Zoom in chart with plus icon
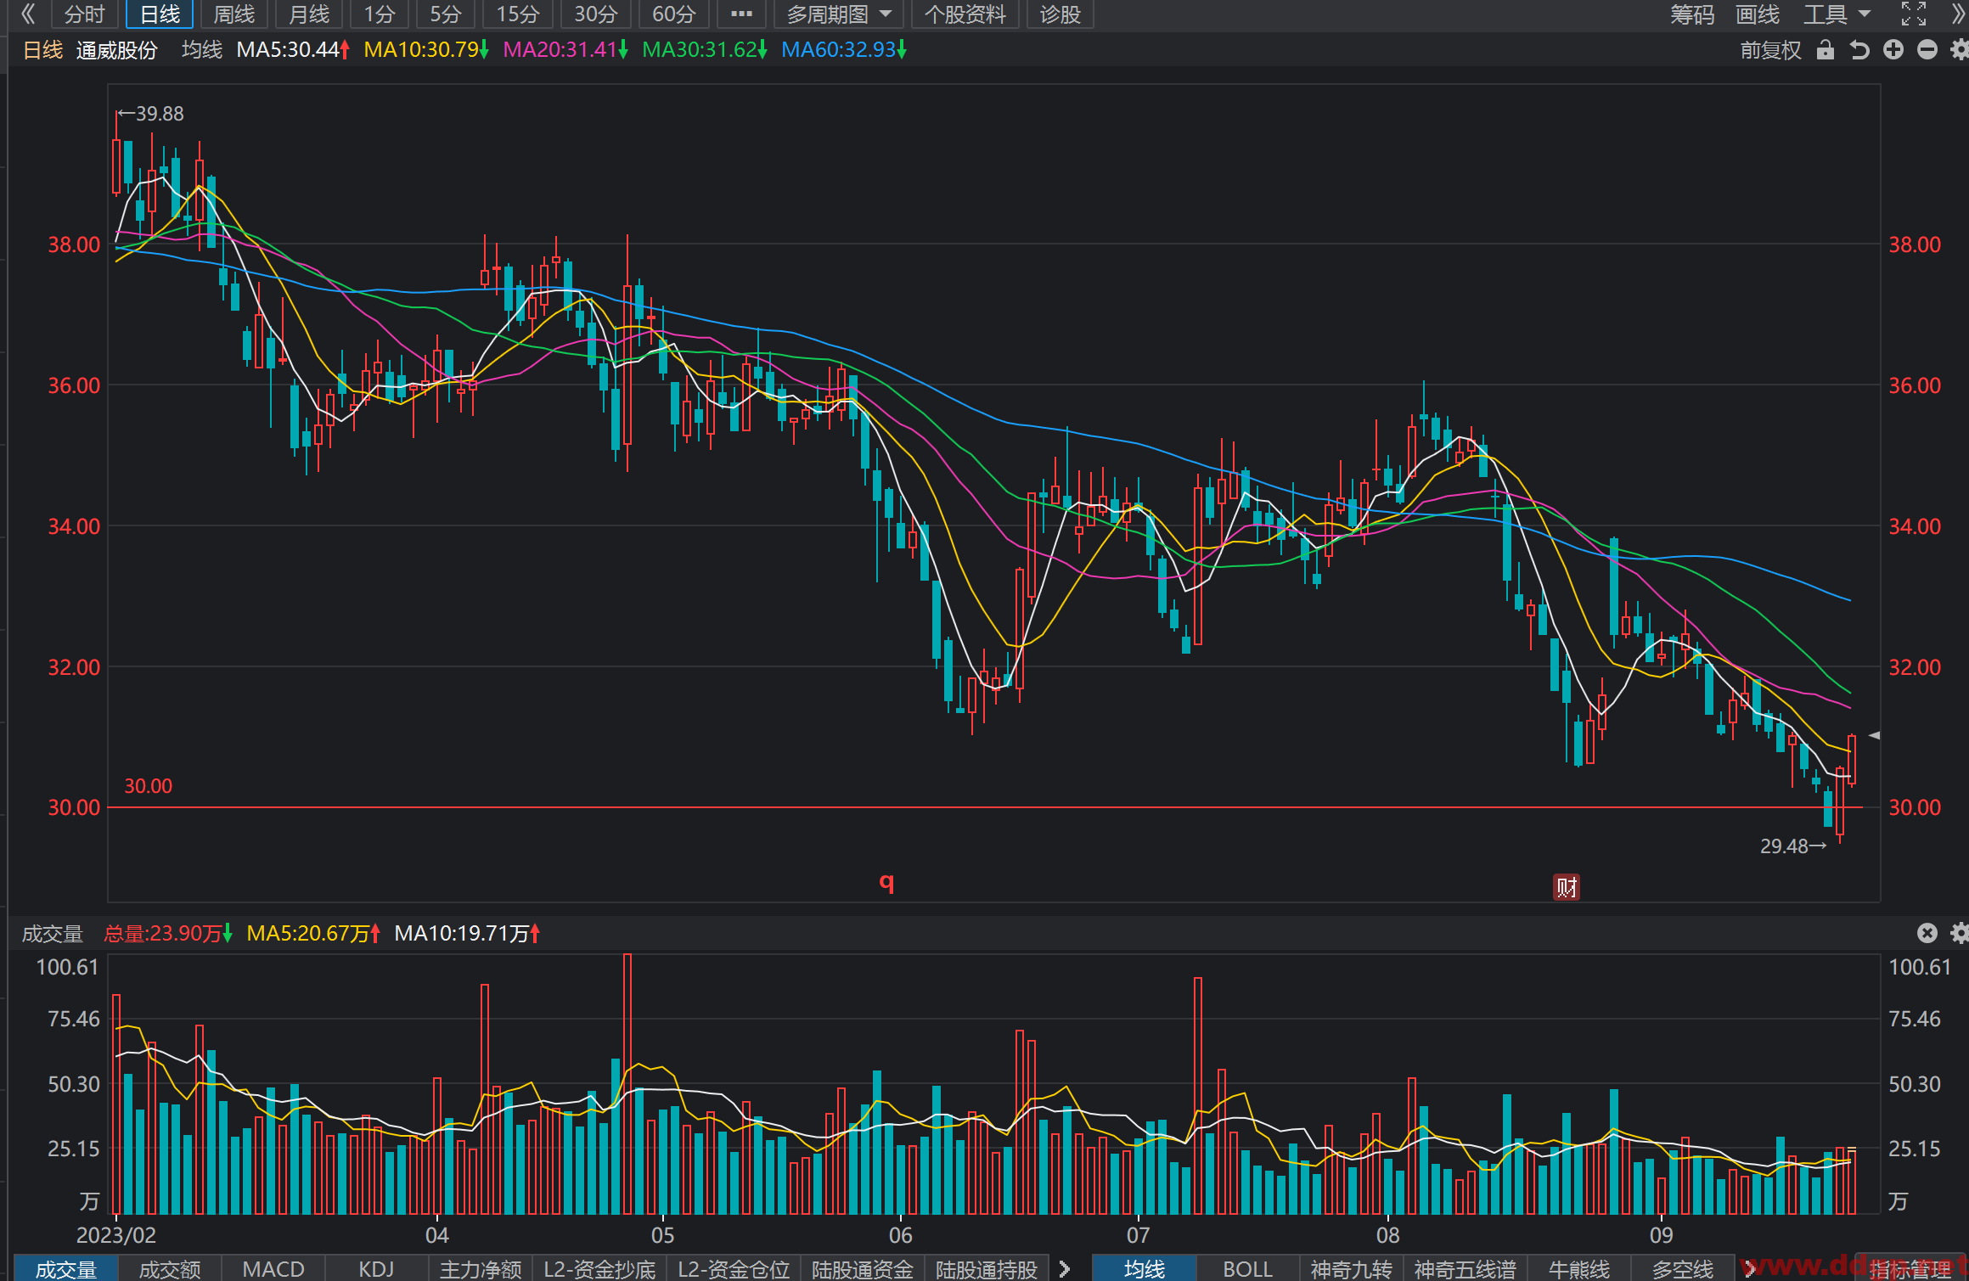Screen dimensions: 1969x1281 click(x=1893, y=50)
